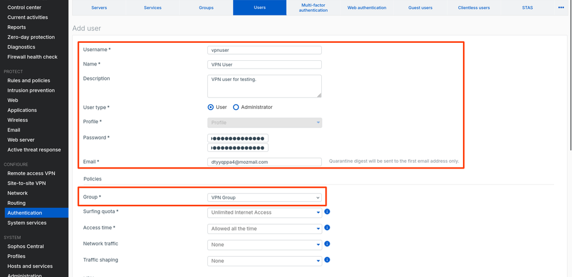Open the STAS tab
Screen dimensions: 572x277
pyautogui.click(x=527, y=8)
